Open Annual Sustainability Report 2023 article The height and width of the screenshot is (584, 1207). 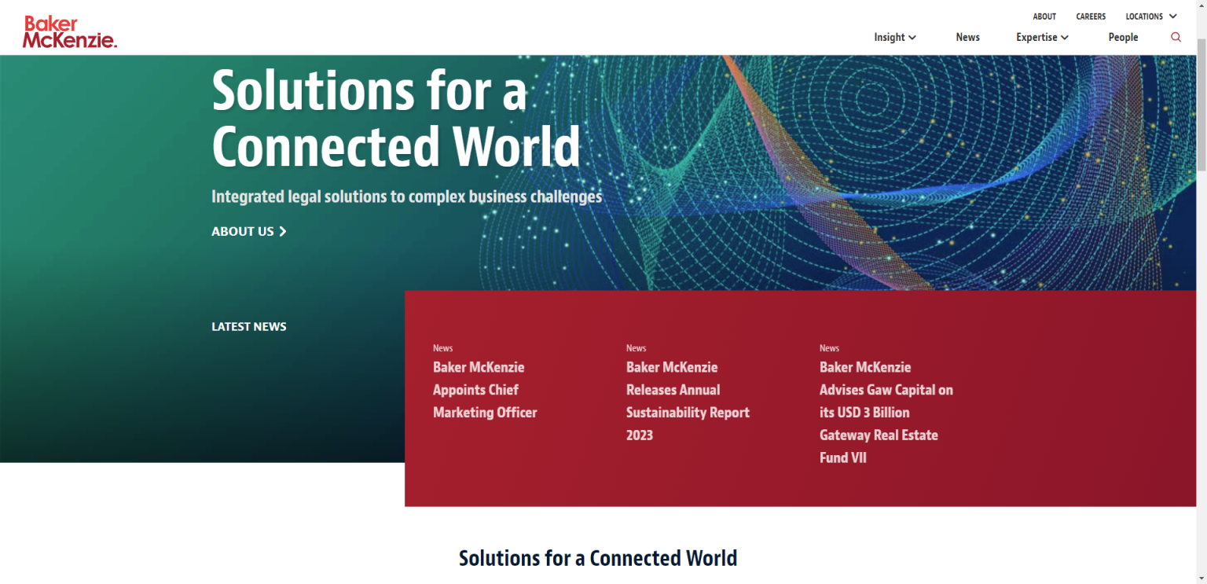pyautogui.click(x=688, y=401)
